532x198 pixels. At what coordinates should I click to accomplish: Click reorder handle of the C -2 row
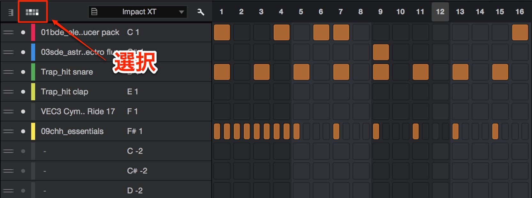[x=8, y=151]
